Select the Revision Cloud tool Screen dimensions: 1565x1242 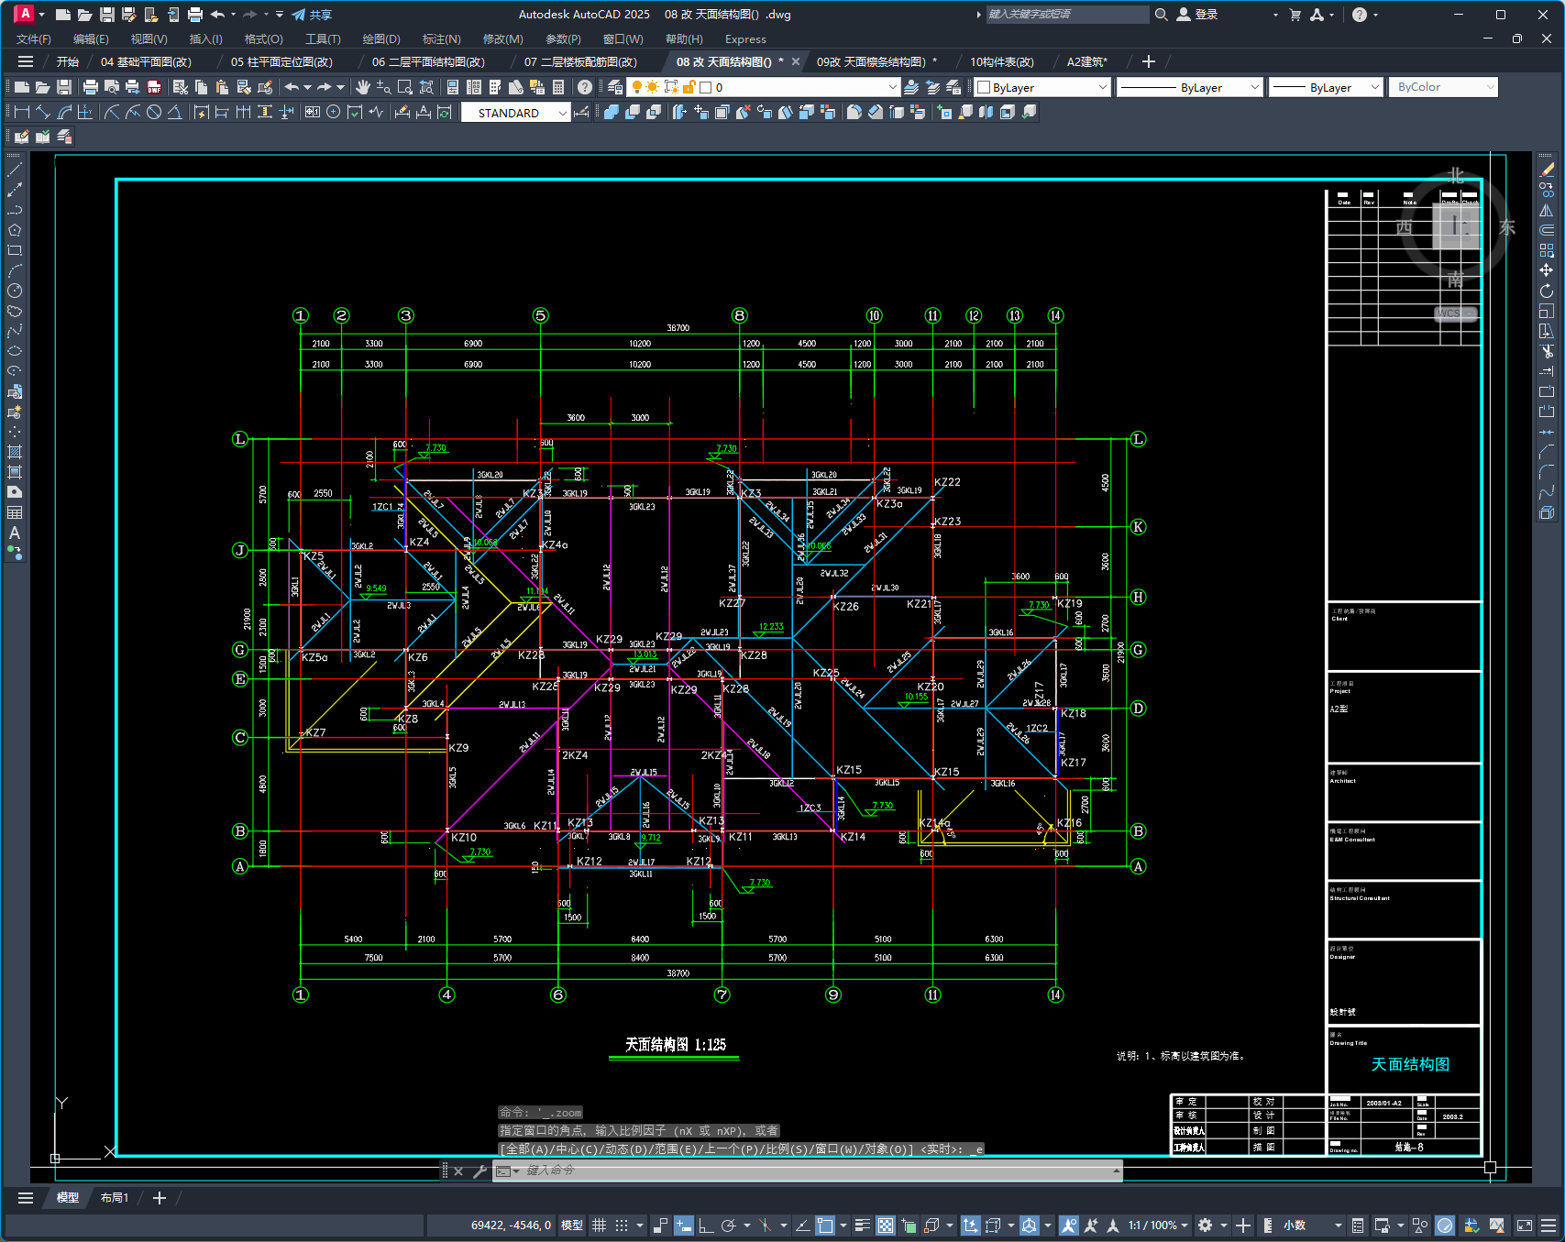point(15,311)
